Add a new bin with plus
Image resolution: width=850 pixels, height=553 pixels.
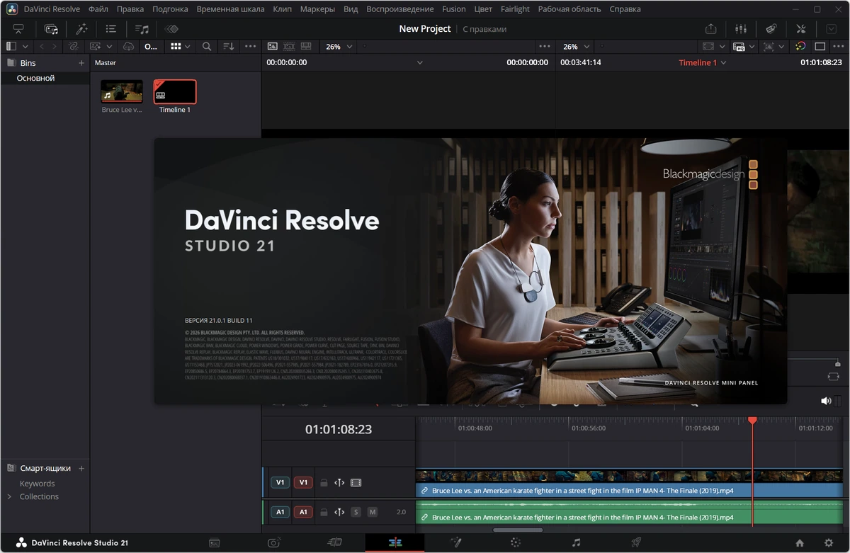point(81,63)
